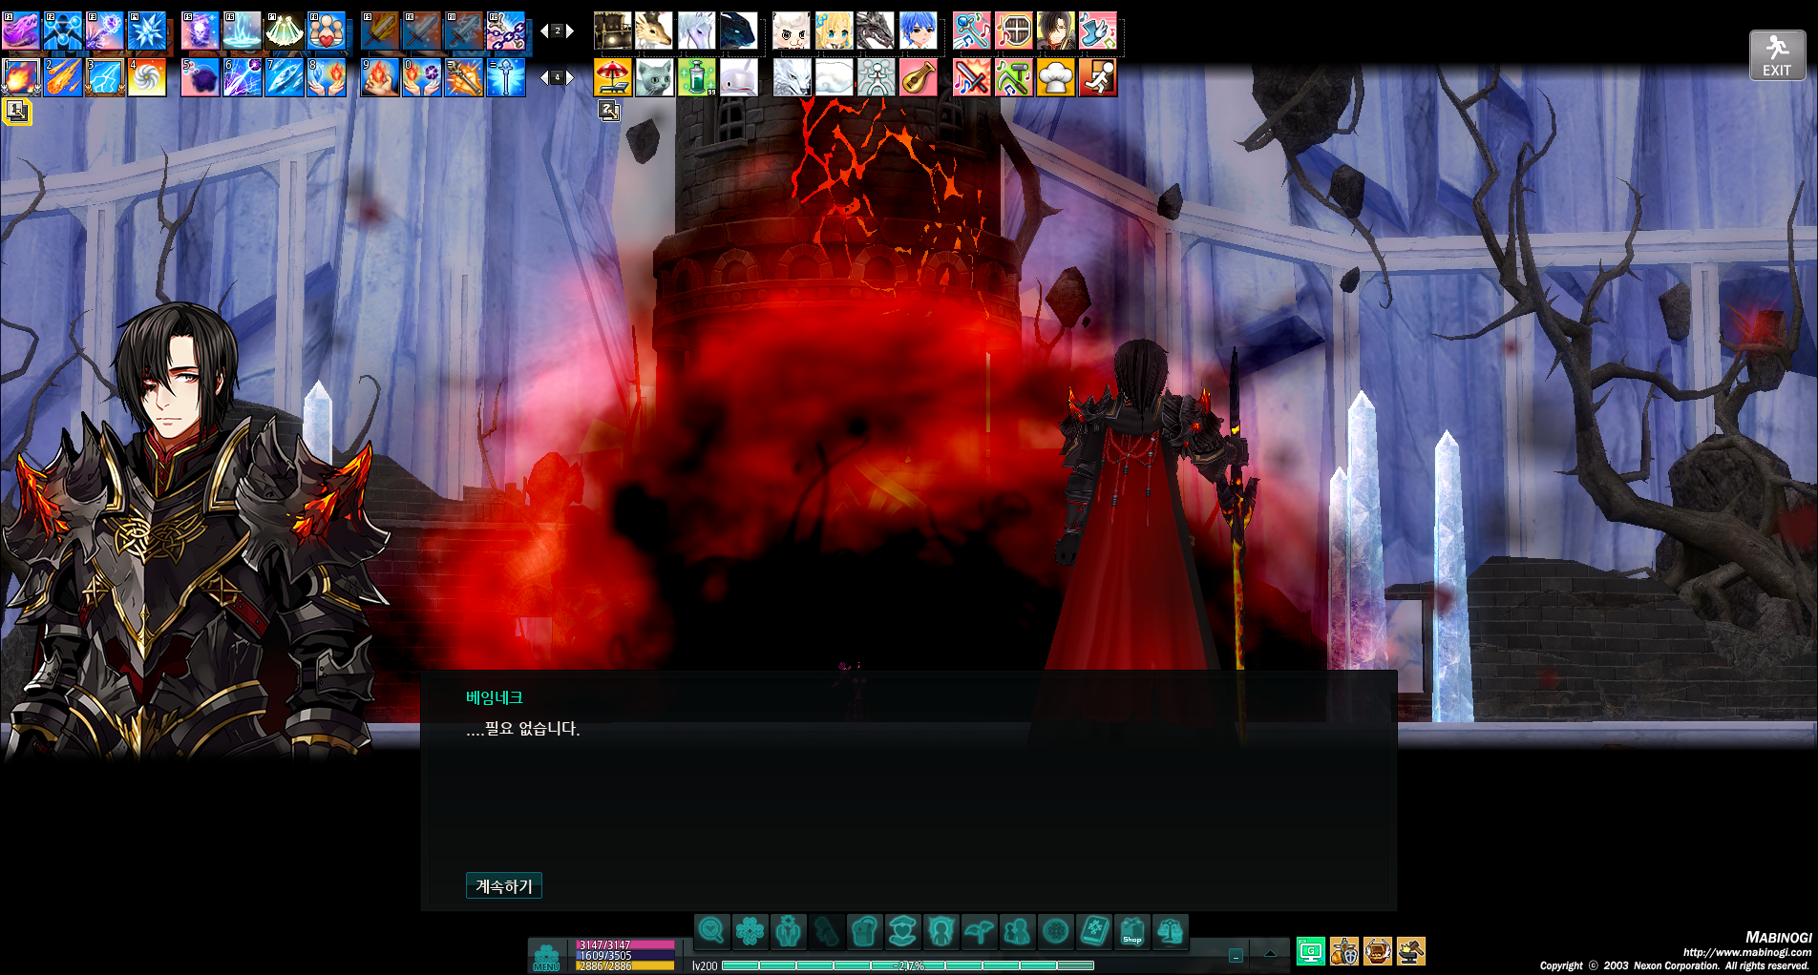Click the lv200 experience progress bar
The image size is (1818, 975).
907,965
